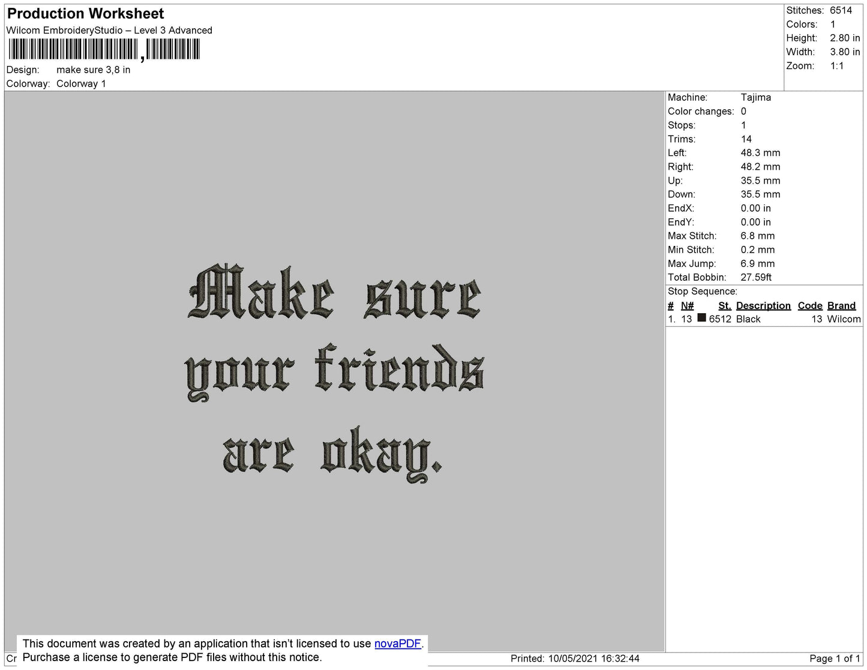
Task: Click Max Jump value 6.9 mm
Action: point(757,263)
